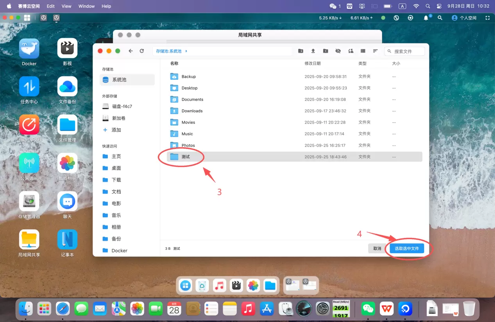The height and width of the screenshot is (322, 495).
Task: Click the upload file icon in toolbar
Action: pyautogui.click(x=313, y=51)
